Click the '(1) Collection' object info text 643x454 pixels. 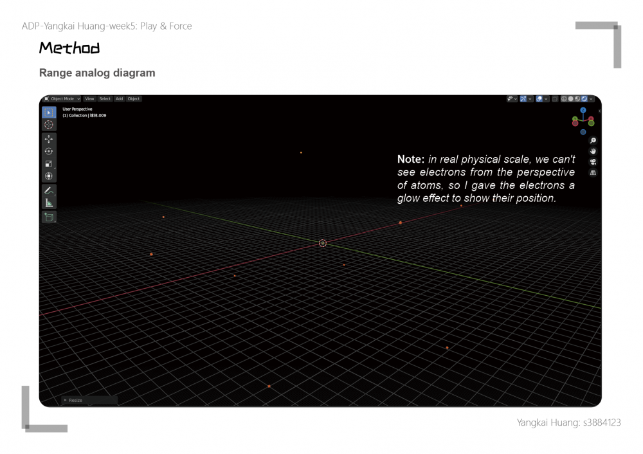[84, 116]
